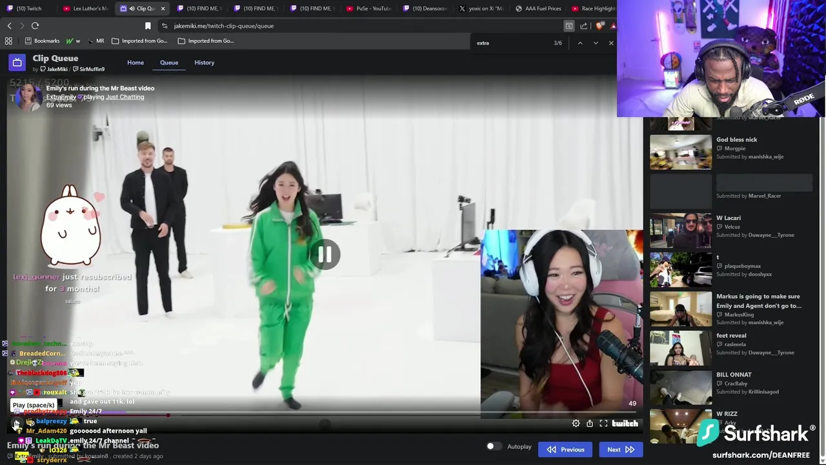
Task: Go back with browser back arrow
Action: [9, 26]
